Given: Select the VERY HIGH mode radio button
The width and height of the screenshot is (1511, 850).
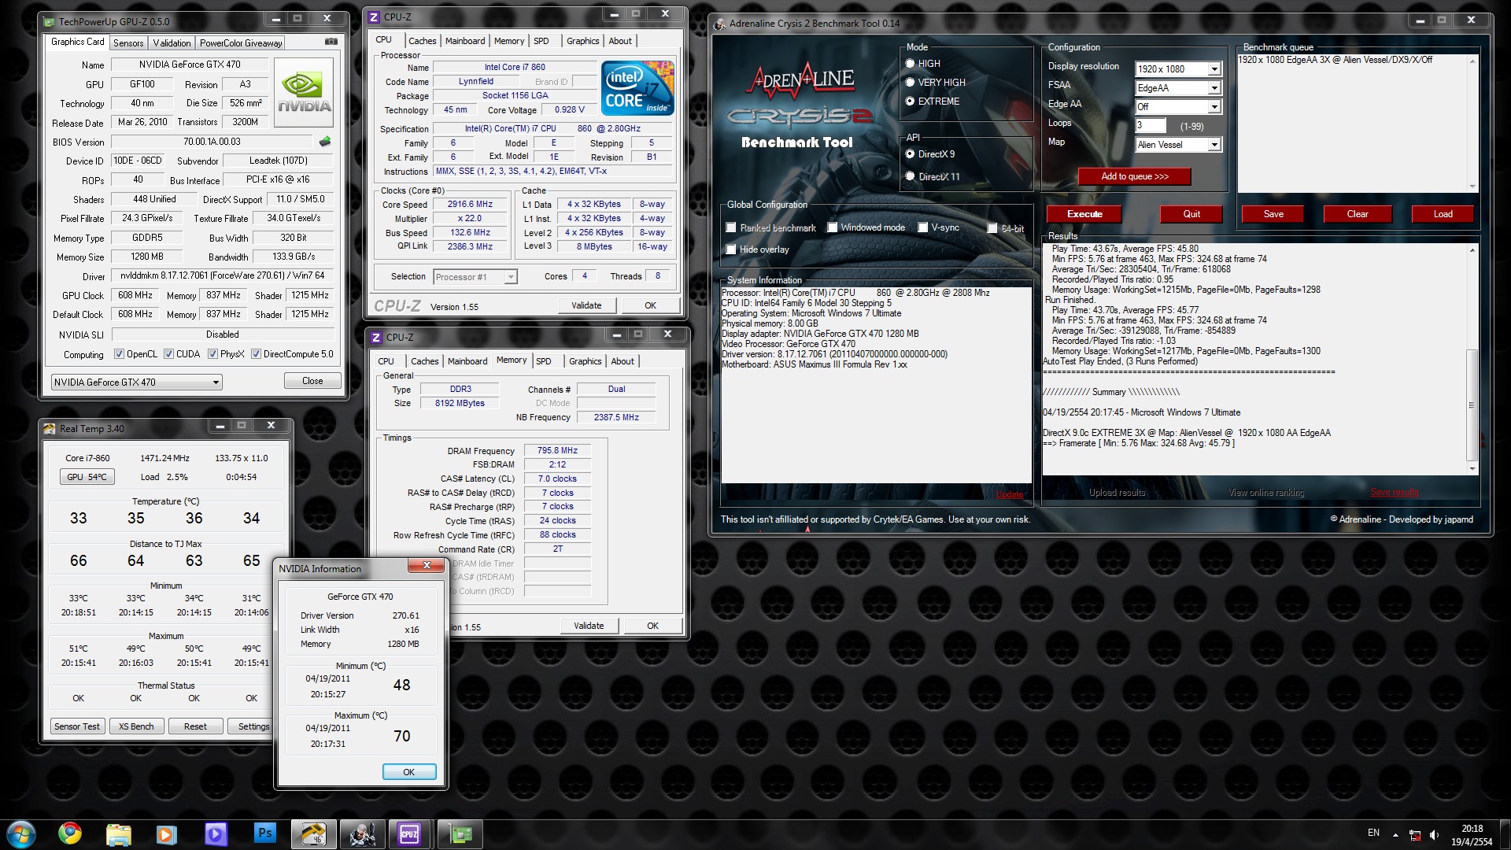Looking at the screenshot, I should pos(911,82).
